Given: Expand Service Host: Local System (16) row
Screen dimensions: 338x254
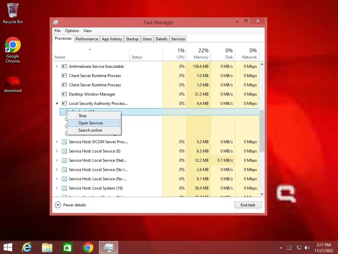Looking at the screenshot, I should coord(57,188).
